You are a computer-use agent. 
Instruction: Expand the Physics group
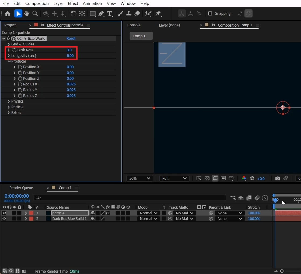[9, 102]
